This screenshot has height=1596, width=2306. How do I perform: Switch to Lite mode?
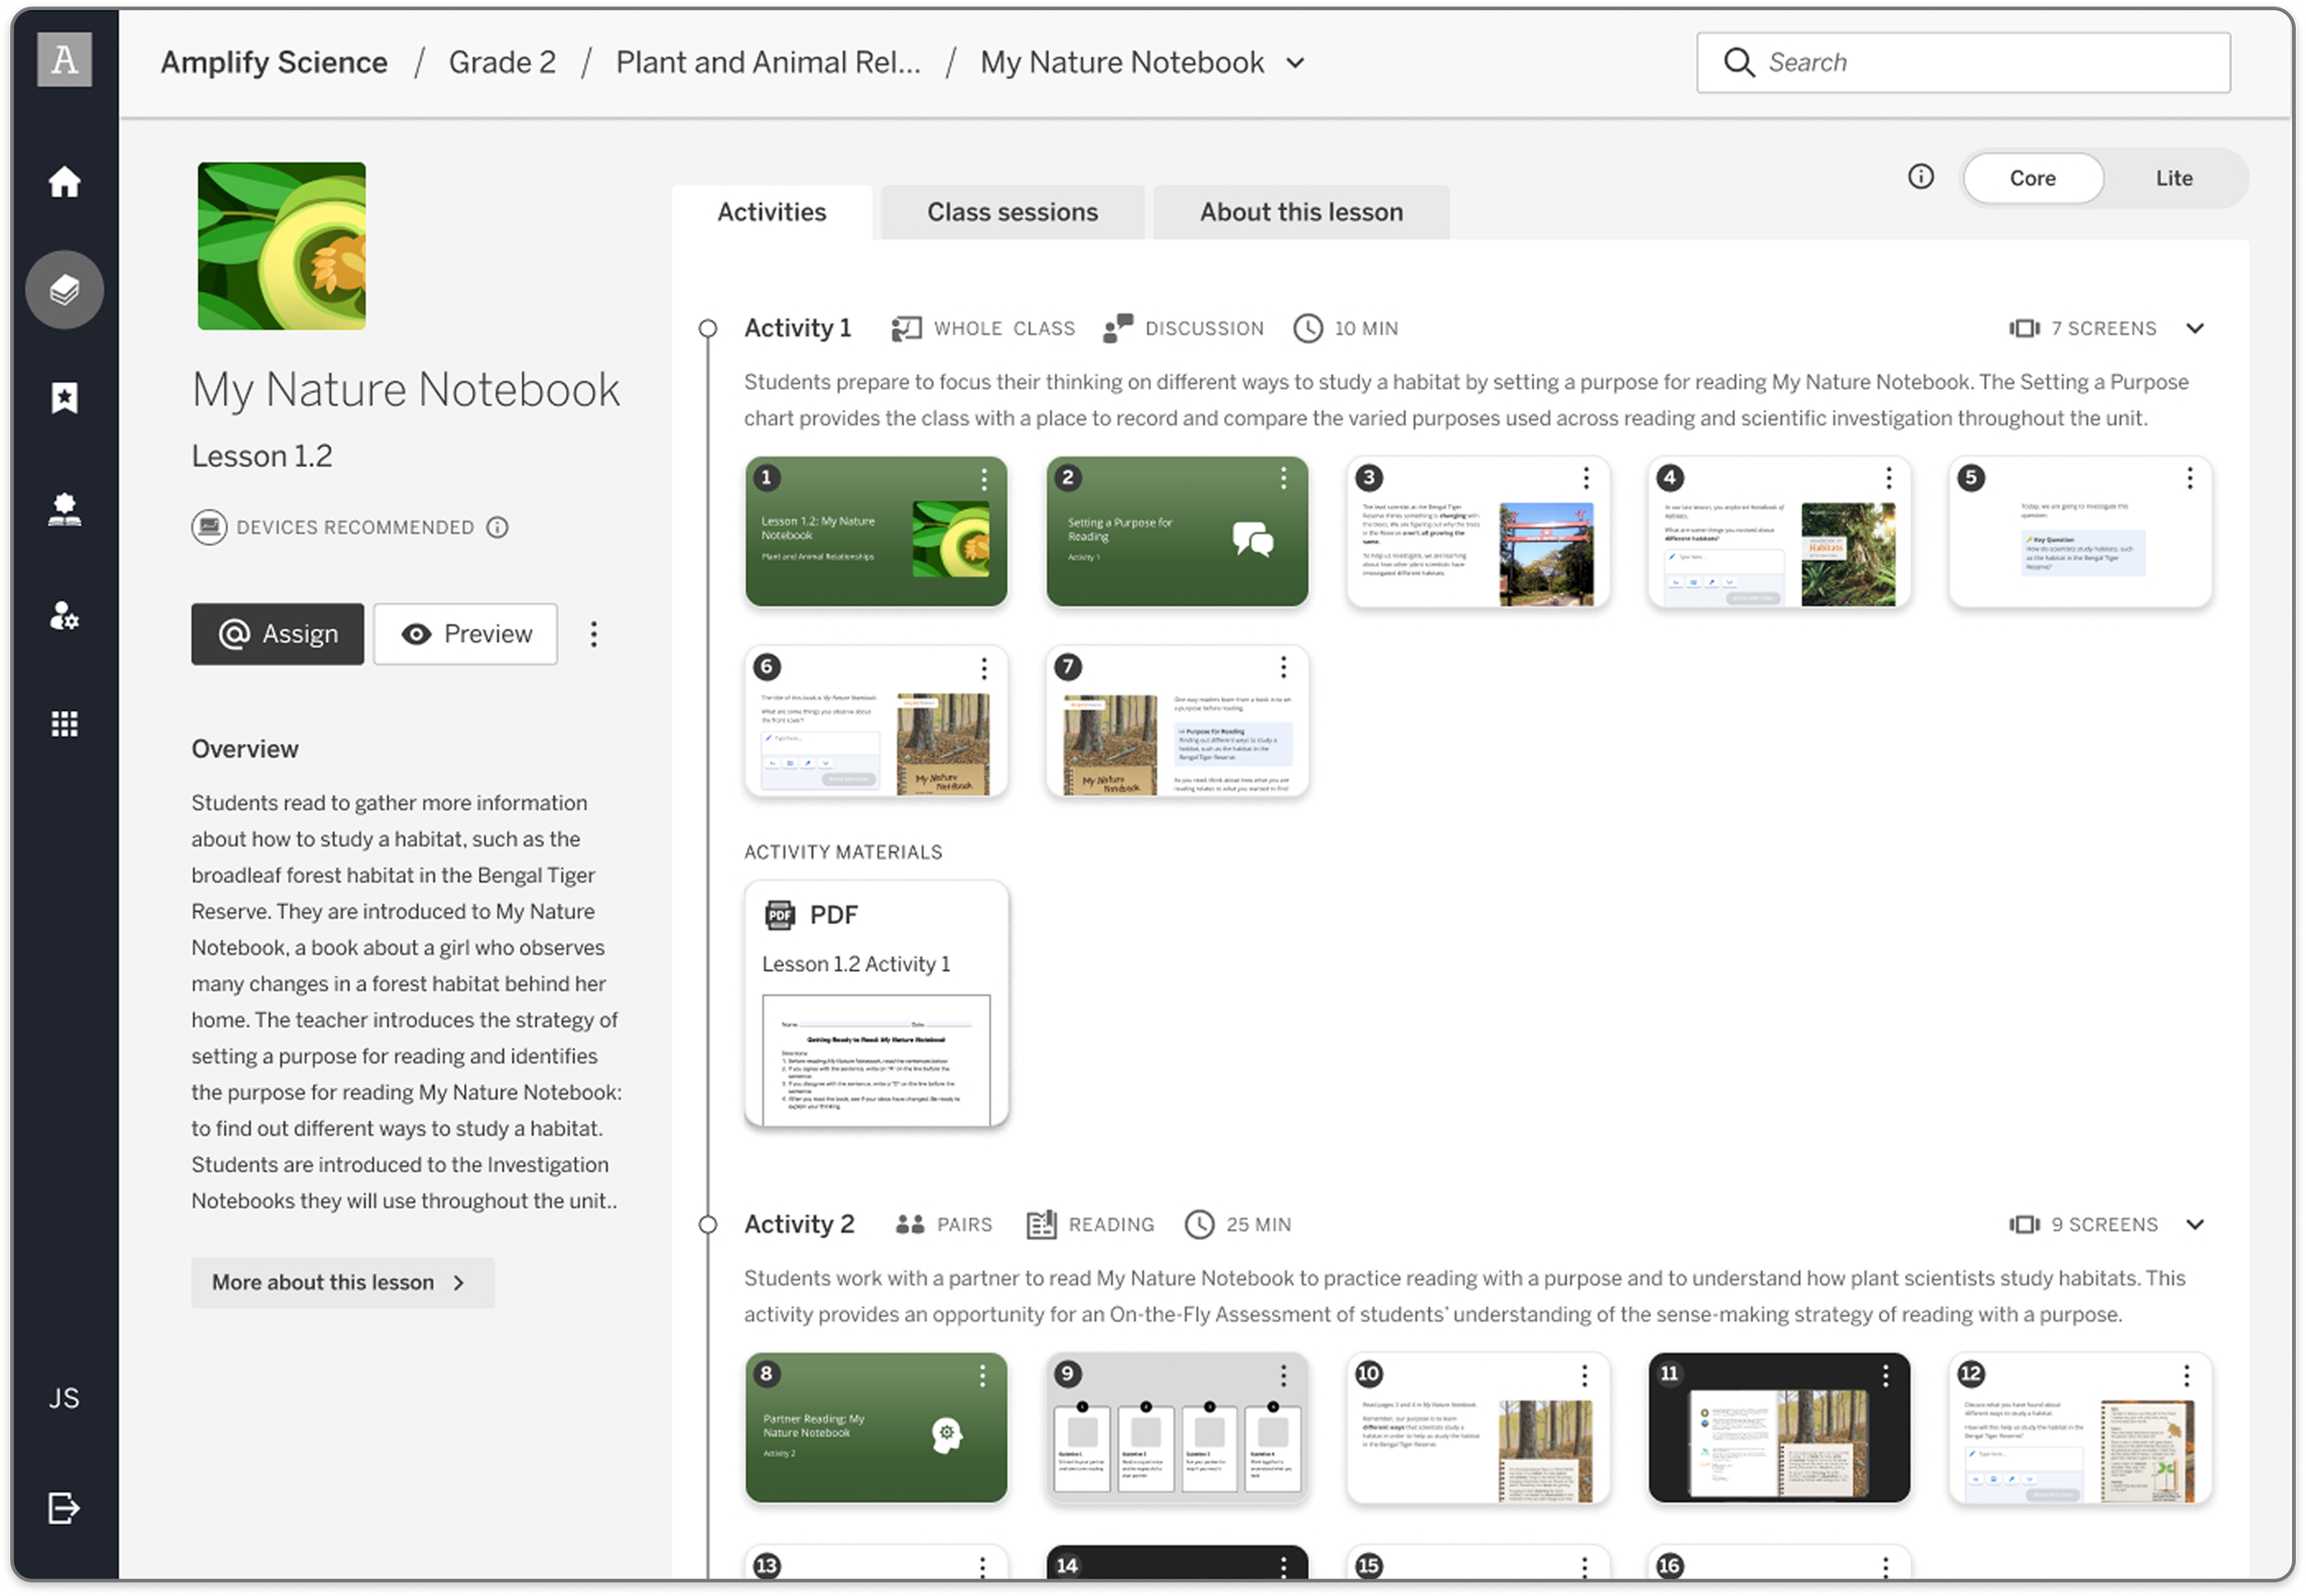[x=2174, y=178]
